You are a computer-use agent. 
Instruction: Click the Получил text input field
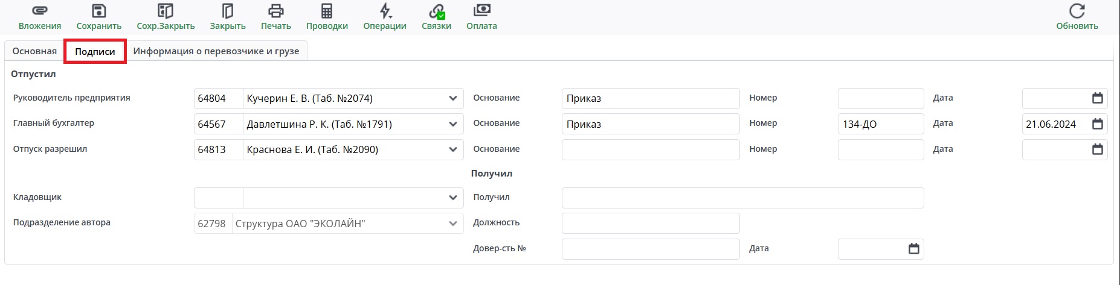click(742, 198)
